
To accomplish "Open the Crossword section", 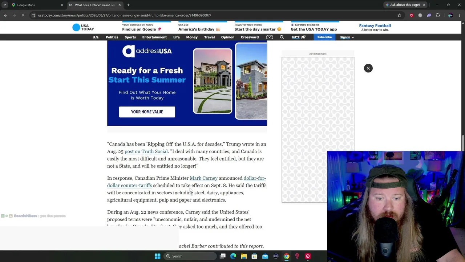I will [250, 37].
